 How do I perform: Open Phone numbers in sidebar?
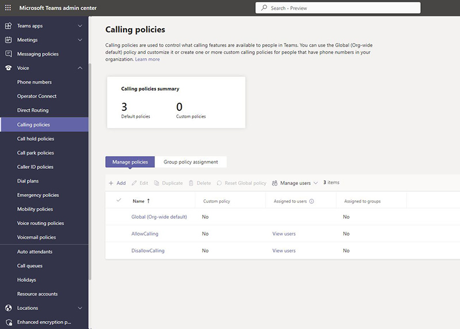pos(34,82)
